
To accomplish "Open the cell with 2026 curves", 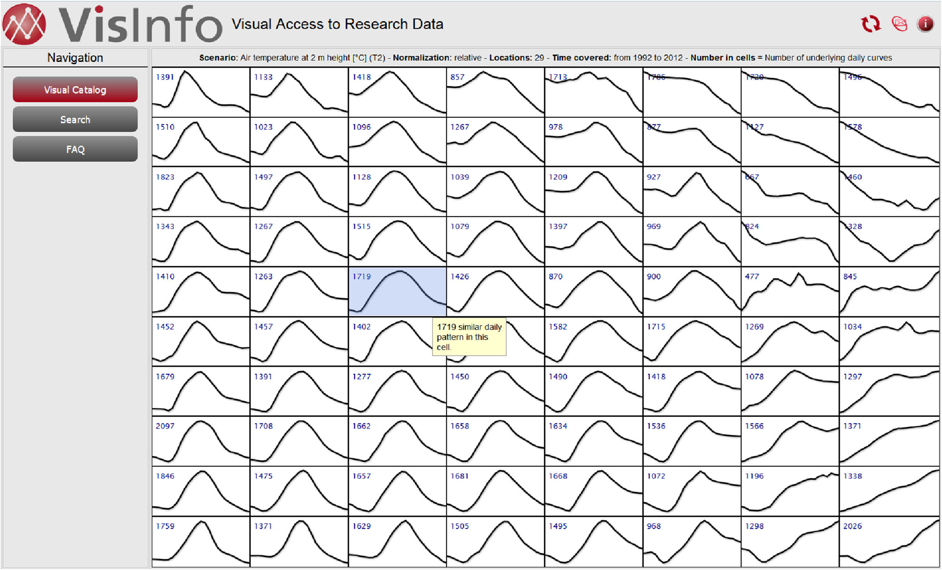I will tap(889, 541).
